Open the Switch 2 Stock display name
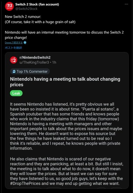Viewport: 133px width, 193px height. point(37,4)
